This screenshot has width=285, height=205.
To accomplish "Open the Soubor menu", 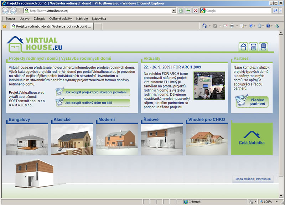I will [x=10, y=18].
